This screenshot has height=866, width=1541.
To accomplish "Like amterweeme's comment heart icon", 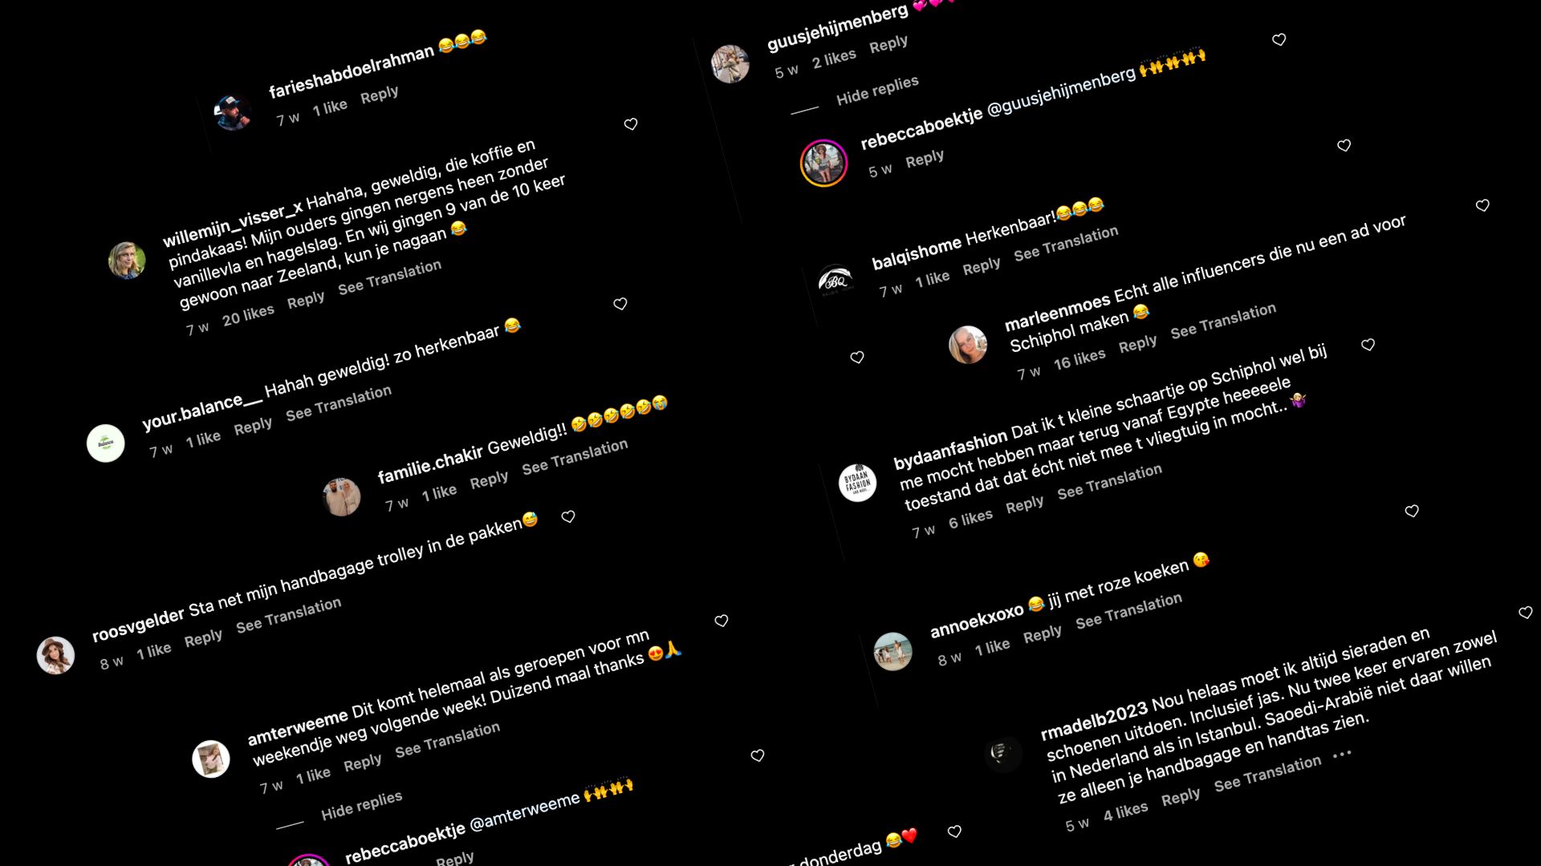I will point(758,755).
